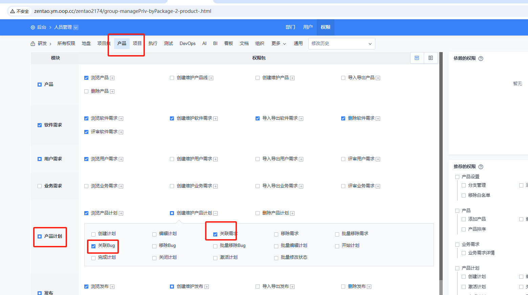Click the 后台 gear icon
This screenshot has width=528, height=295.
[33, 27]
